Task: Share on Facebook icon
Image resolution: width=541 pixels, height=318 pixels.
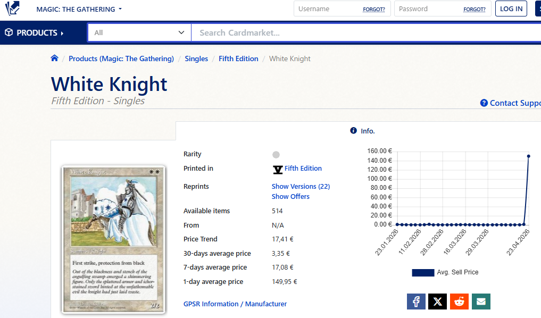Action: (416, 302)
